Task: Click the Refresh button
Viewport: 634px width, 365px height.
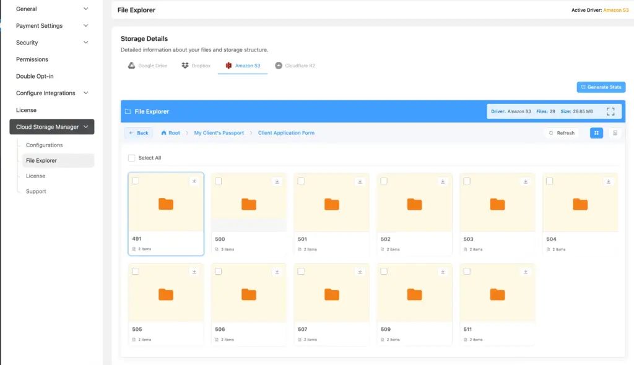Action: click(x=561, y=132)
